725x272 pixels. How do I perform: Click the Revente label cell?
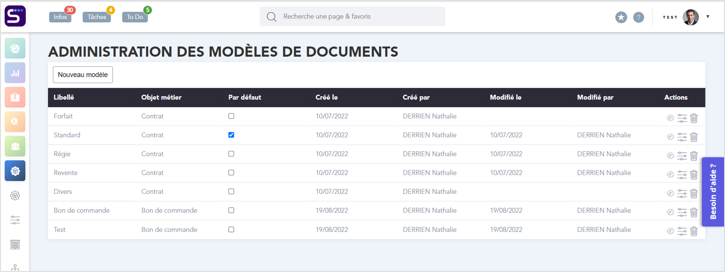(66, 173)
